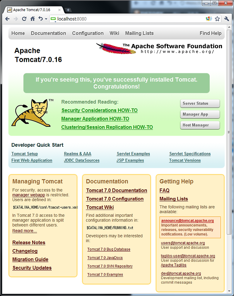234x296 pixels.
Task: Open the Servlet Specifications link
Action: [190, 154]
